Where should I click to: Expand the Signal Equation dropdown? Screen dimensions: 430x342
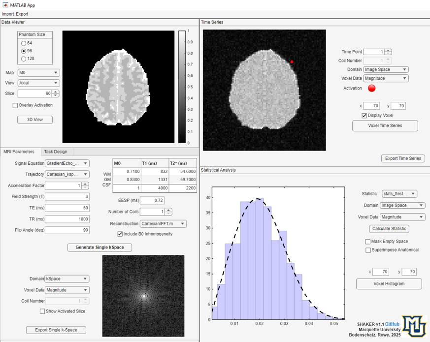point(67,163)
